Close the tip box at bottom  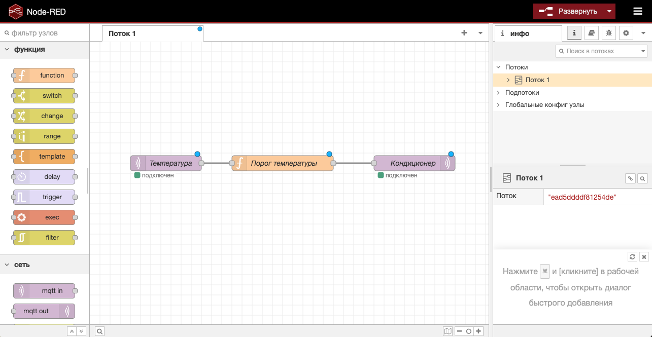coord(644,256)
